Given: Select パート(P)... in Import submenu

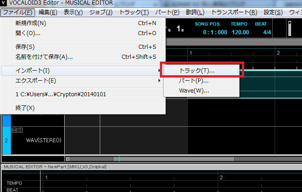Looking at the screenshot, I should coord(201,81).
